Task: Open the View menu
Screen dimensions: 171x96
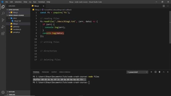Action: 25,2
